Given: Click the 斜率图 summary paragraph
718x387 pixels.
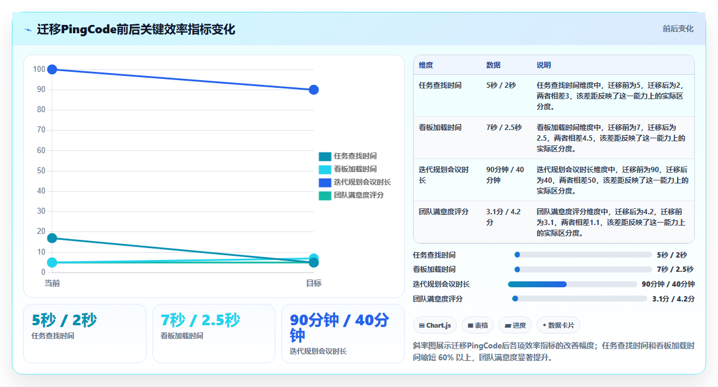Looking at the screenshot, I should pos(554,351).
